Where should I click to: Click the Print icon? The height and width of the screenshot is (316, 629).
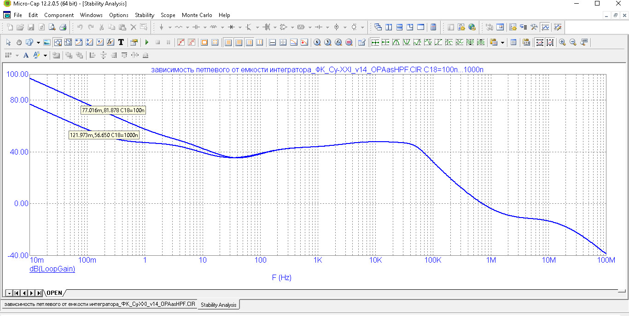pos(63,27)
